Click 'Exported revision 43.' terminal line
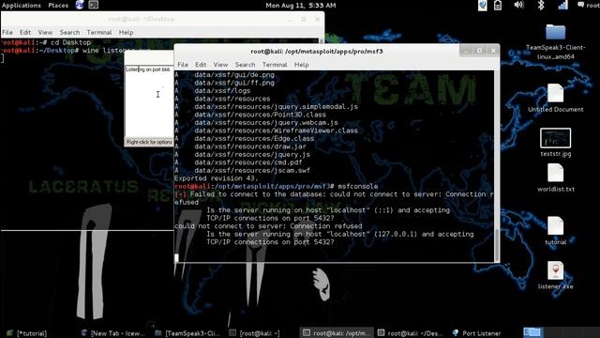This screenshot has width=600, height=338. tap(216, 178)
